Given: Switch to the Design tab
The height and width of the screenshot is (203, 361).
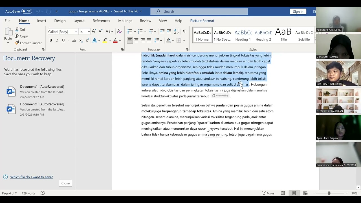Looking at the screenshot, I should [x=60, y=21].
